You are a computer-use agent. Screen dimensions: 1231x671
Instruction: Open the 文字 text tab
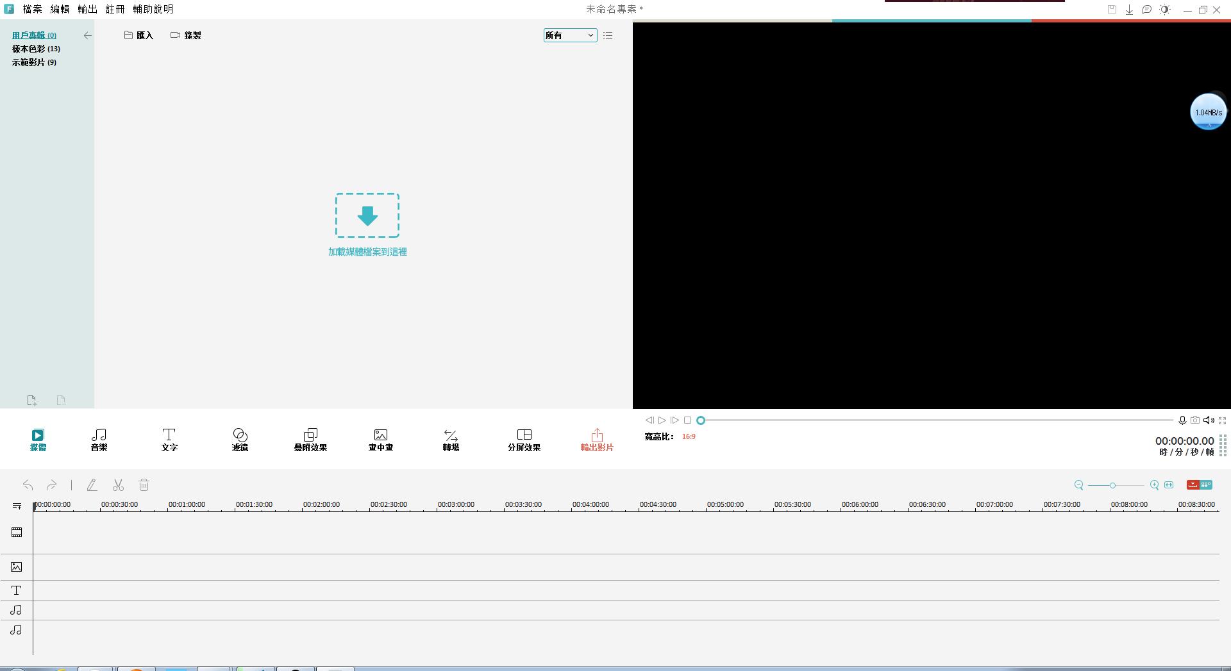click(x=169, y=440)
